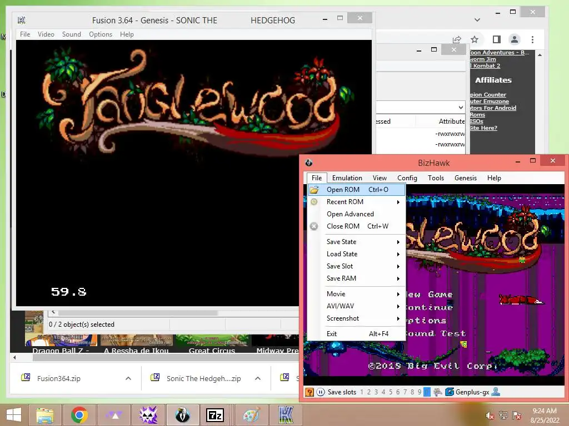The image size is (569, 426).
Task: Open Fusion364.zip download options chevron
Action: point(128,378)
